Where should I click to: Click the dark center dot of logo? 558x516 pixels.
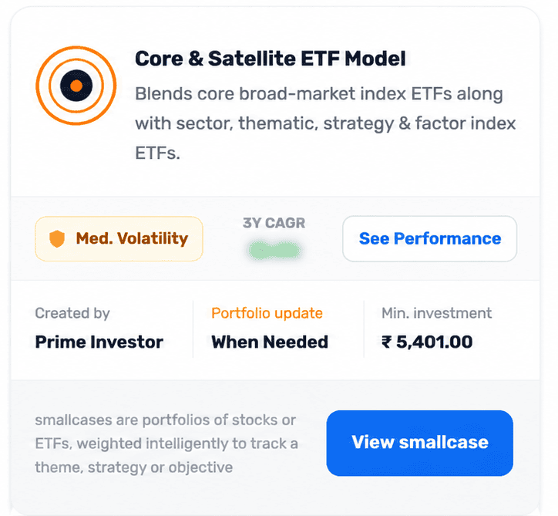coord(76,86)
